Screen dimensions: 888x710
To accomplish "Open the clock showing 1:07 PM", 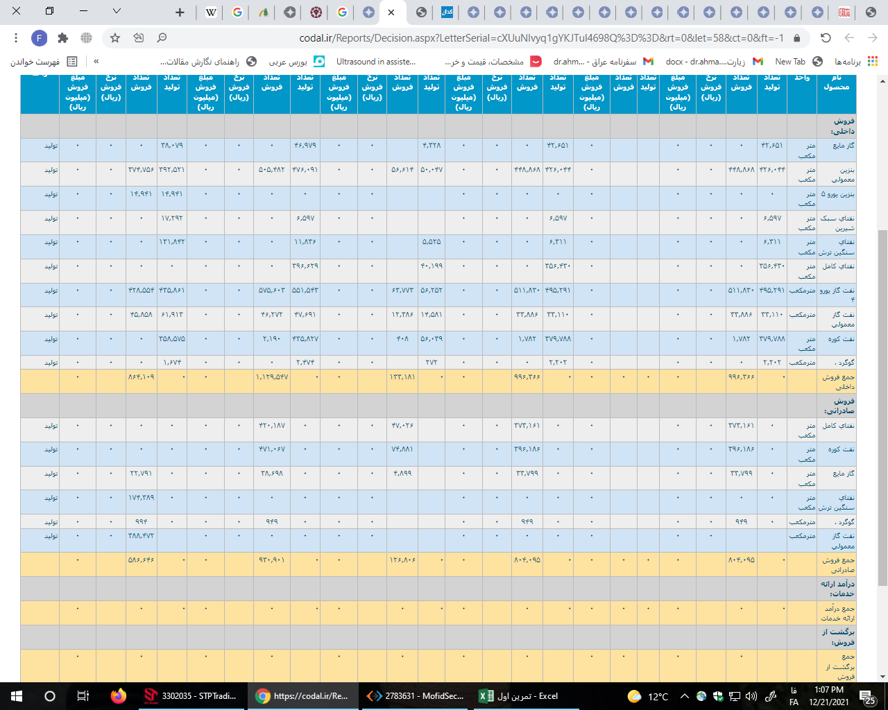I will pyautogui.click(x=829, y=696).
